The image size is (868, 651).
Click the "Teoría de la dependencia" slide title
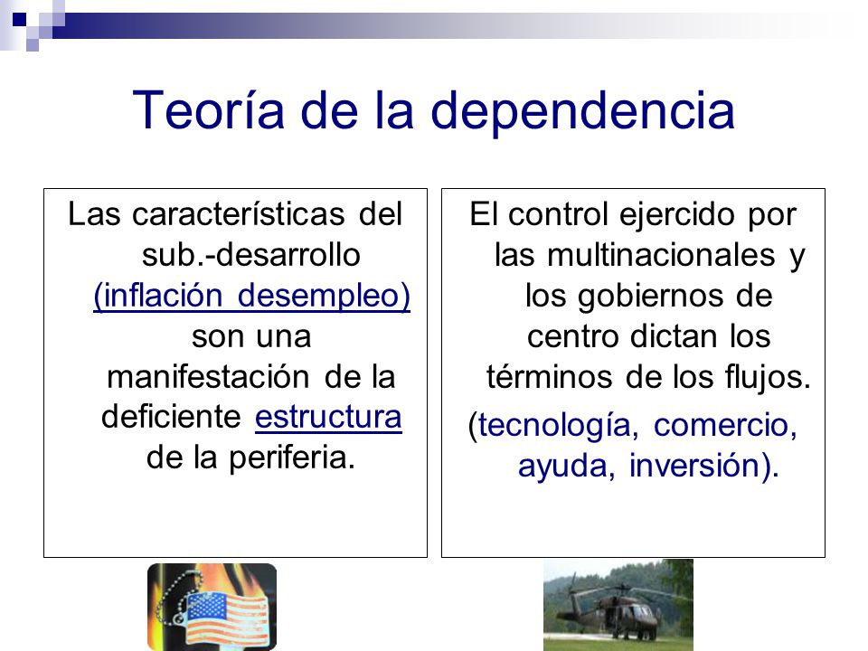(x=433, y=111)
